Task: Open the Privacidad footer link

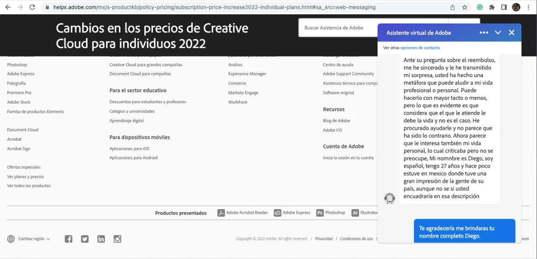Action: (324, 239)
